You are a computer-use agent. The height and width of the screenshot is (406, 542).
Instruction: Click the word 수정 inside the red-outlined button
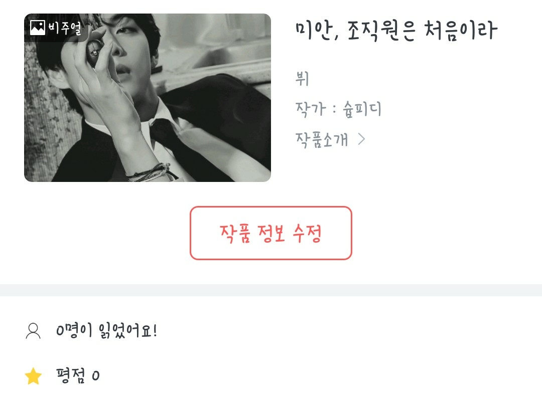click(307, 234)
